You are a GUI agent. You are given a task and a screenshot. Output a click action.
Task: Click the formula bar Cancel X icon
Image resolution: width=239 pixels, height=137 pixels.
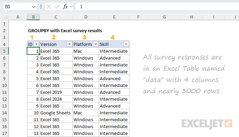coord(49,7)
